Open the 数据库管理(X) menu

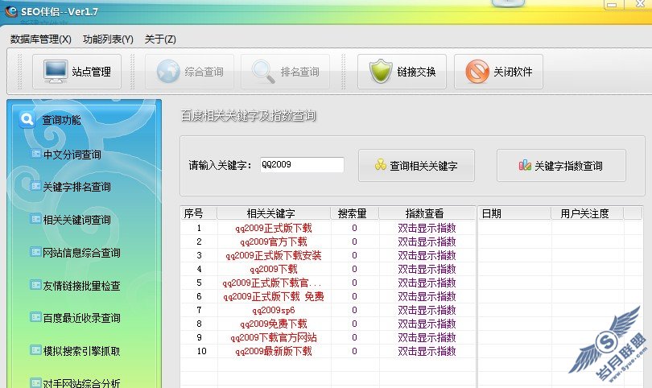(x=41, y=39)
